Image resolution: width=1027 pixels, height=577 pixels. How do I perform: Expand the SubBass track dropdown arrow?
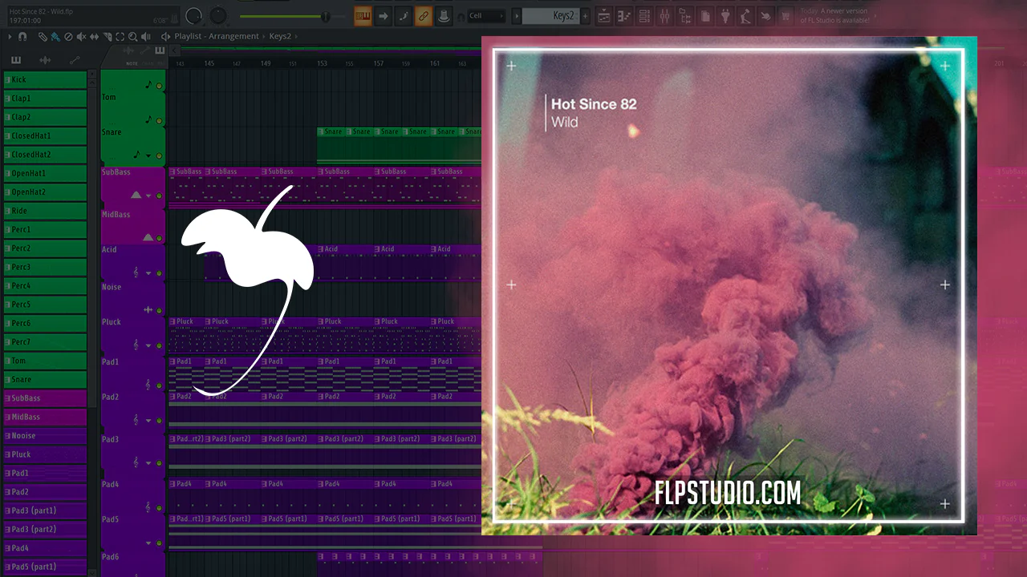pos(148,196)
